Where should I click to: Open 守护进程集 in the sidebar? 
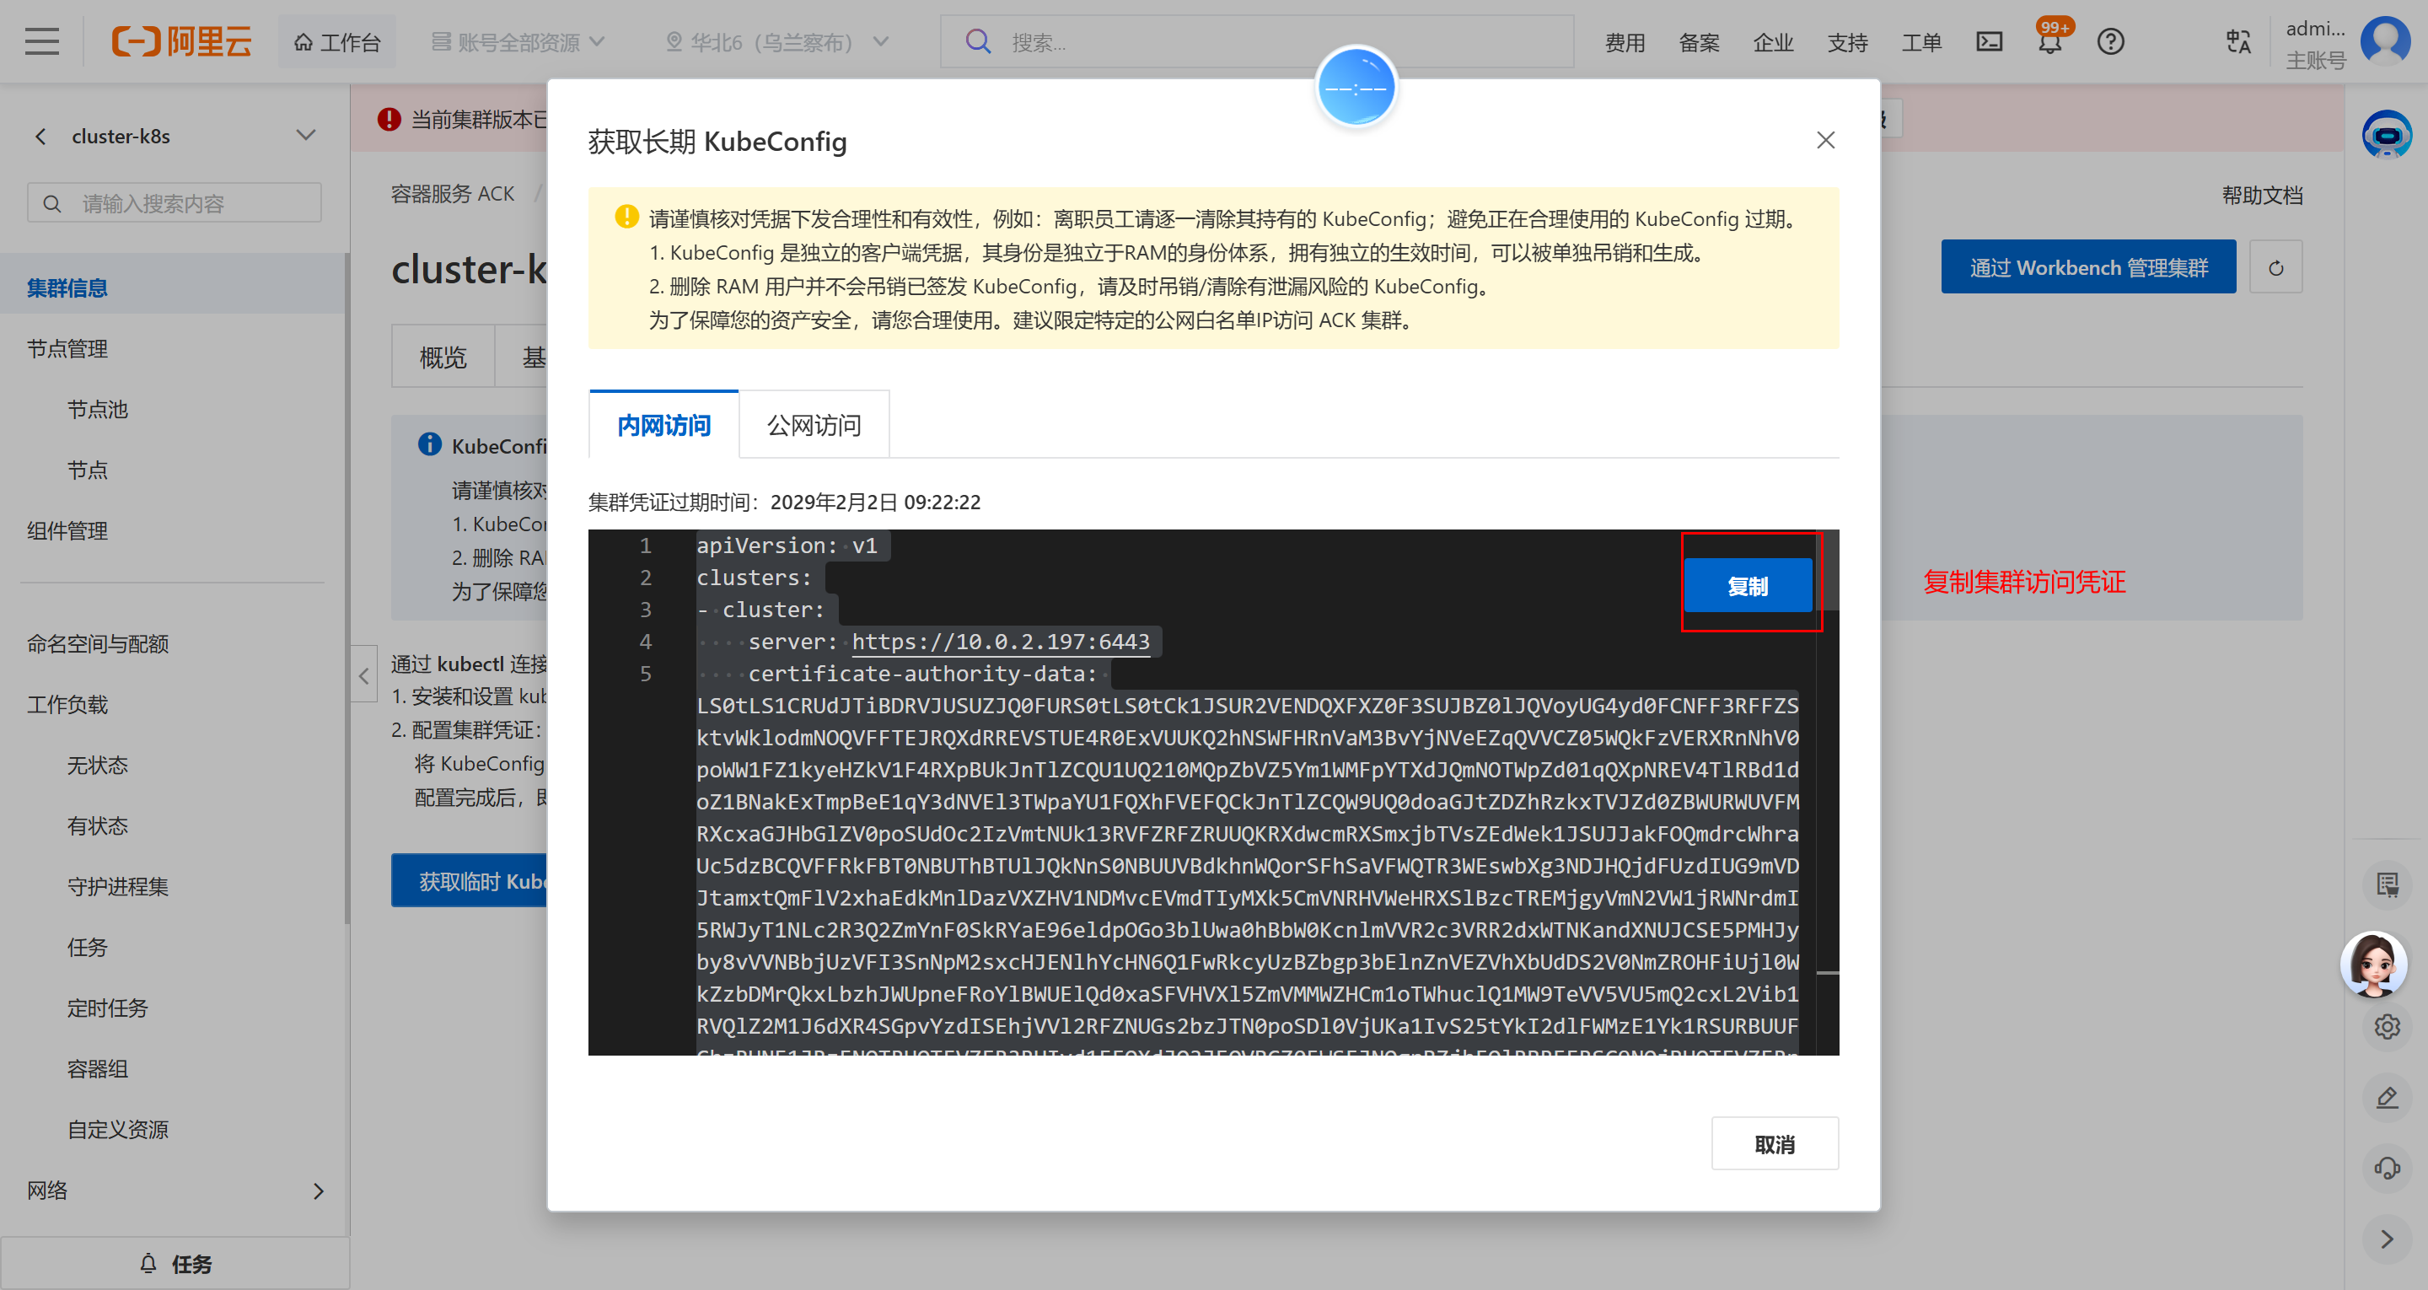118,885
